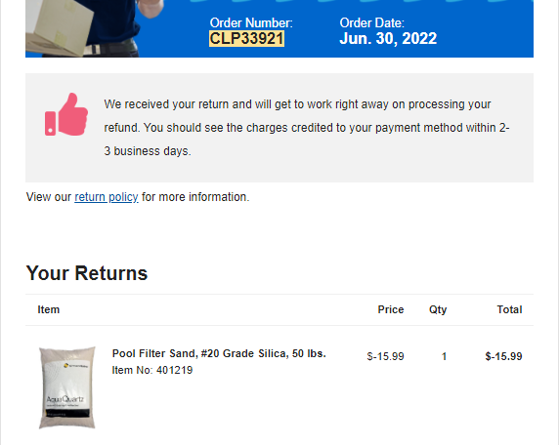Click the bold $-15.99 total amount

503,356
